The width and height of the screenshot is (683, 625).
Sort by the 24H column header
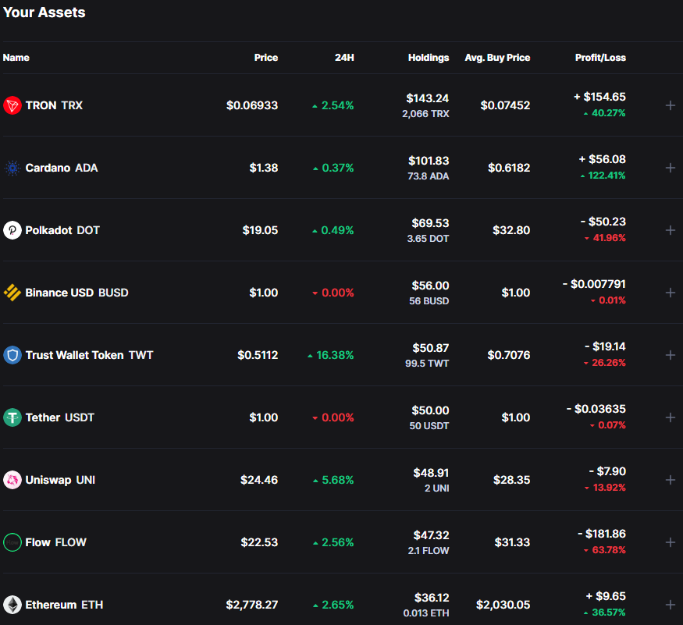[x=344, y=58]
